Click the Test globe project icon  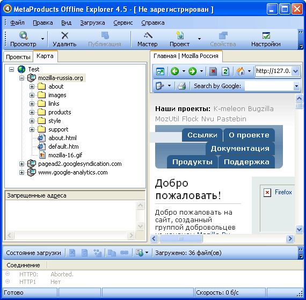(x=21, y=69)
